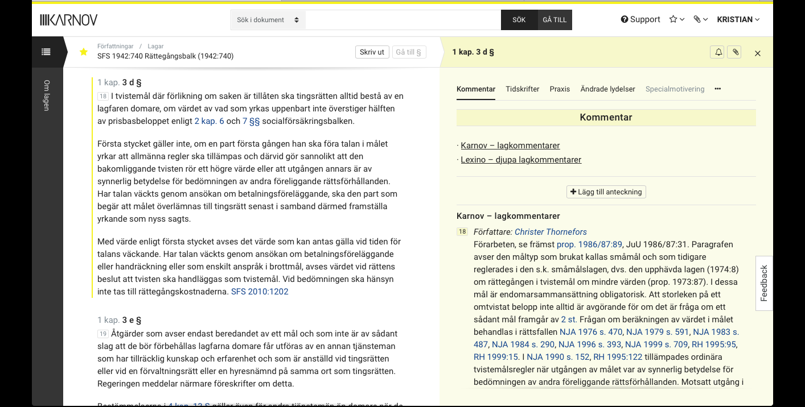Image resolution: width=805 pixels, height=407 pixels.
Task: Click the '1 kap. 3 e §' section heading
Action: pyautogui.click(x=120, y=320)
